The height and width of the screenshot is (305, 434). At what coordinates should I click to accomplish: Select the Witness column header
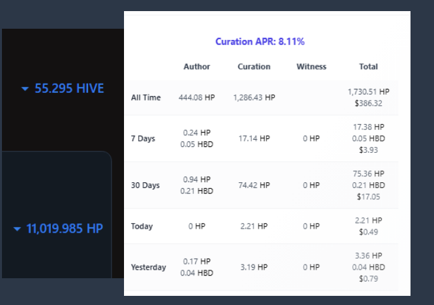(311, 67)
